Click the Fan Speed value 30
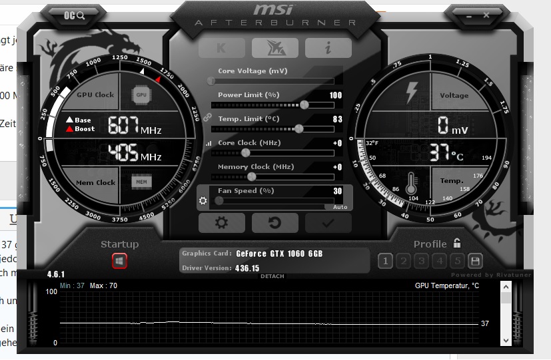Viewport: 551px width, 360px height. [337, 191]
